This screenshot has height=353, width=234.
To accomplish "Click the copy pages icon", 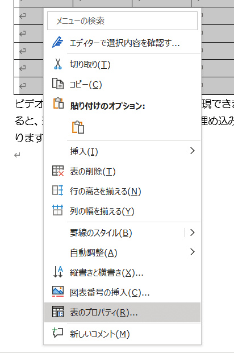I will tap(58, 84).
